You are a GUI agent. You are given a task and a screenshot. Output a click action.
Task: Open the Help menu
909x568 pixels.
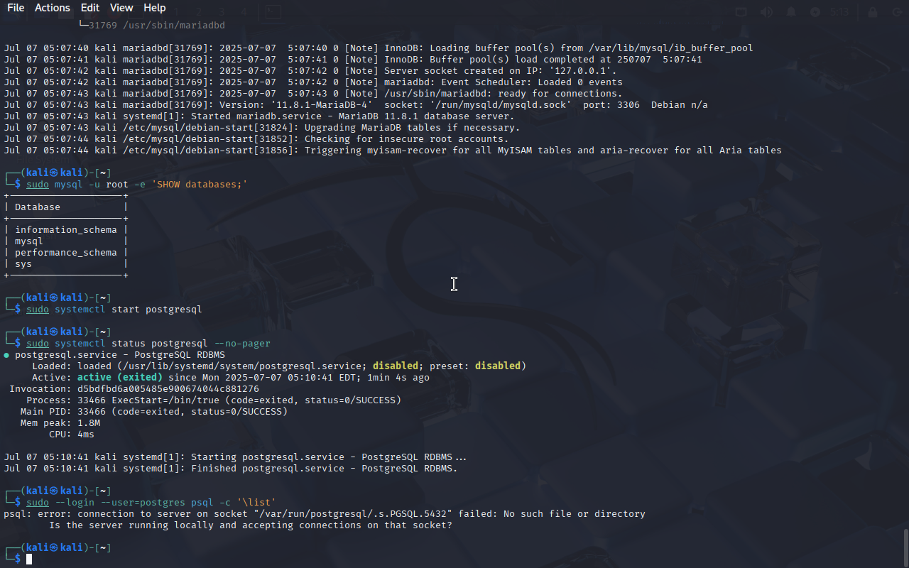point(155,8)
